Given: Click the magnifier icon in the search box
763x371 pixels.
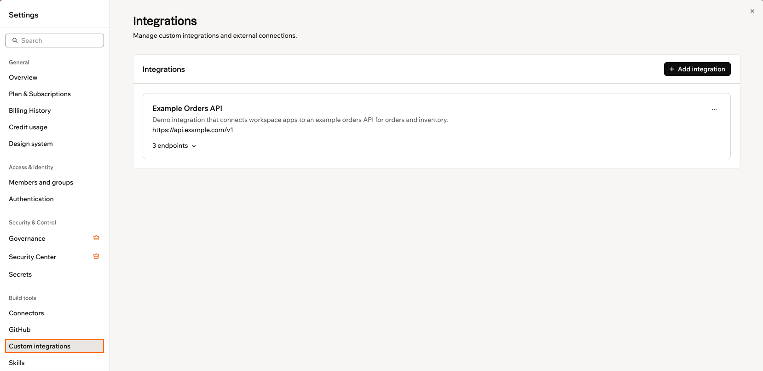Looking at the screenshot, I should 15,41.
